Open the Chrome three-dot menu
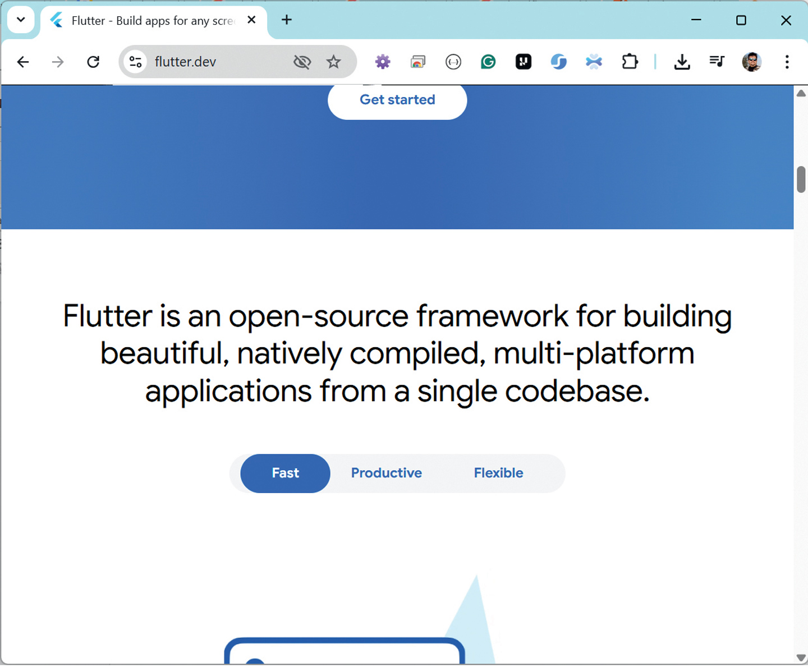808x667 pixels. (x=787, y=62)
